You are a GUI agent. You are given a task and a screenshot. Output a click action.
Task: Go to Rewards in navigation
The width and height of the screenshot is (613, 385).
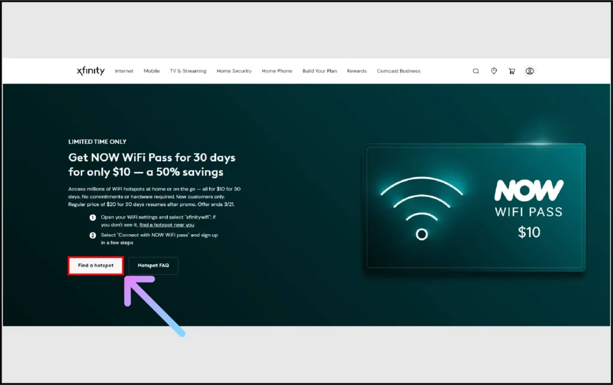(x=357, y=71)
